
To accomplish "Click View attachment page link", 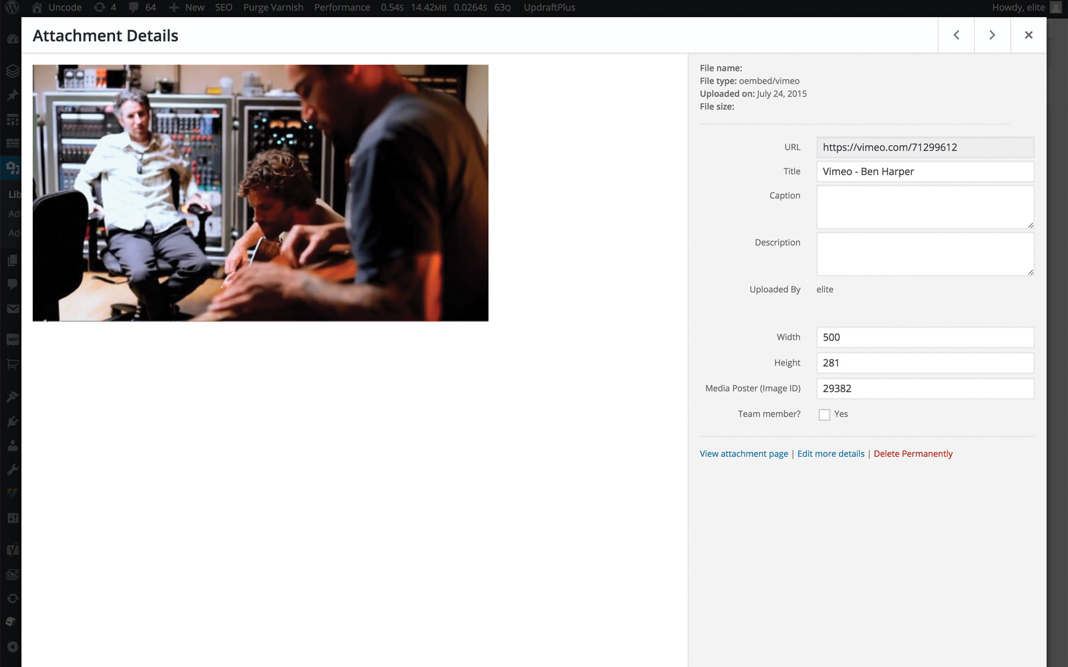I will point(743,454).
